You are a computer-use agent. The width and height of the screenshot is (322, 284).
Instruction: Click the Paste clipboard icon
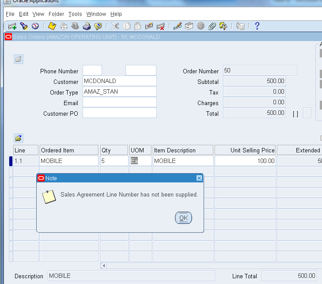(x=137, y=26)
